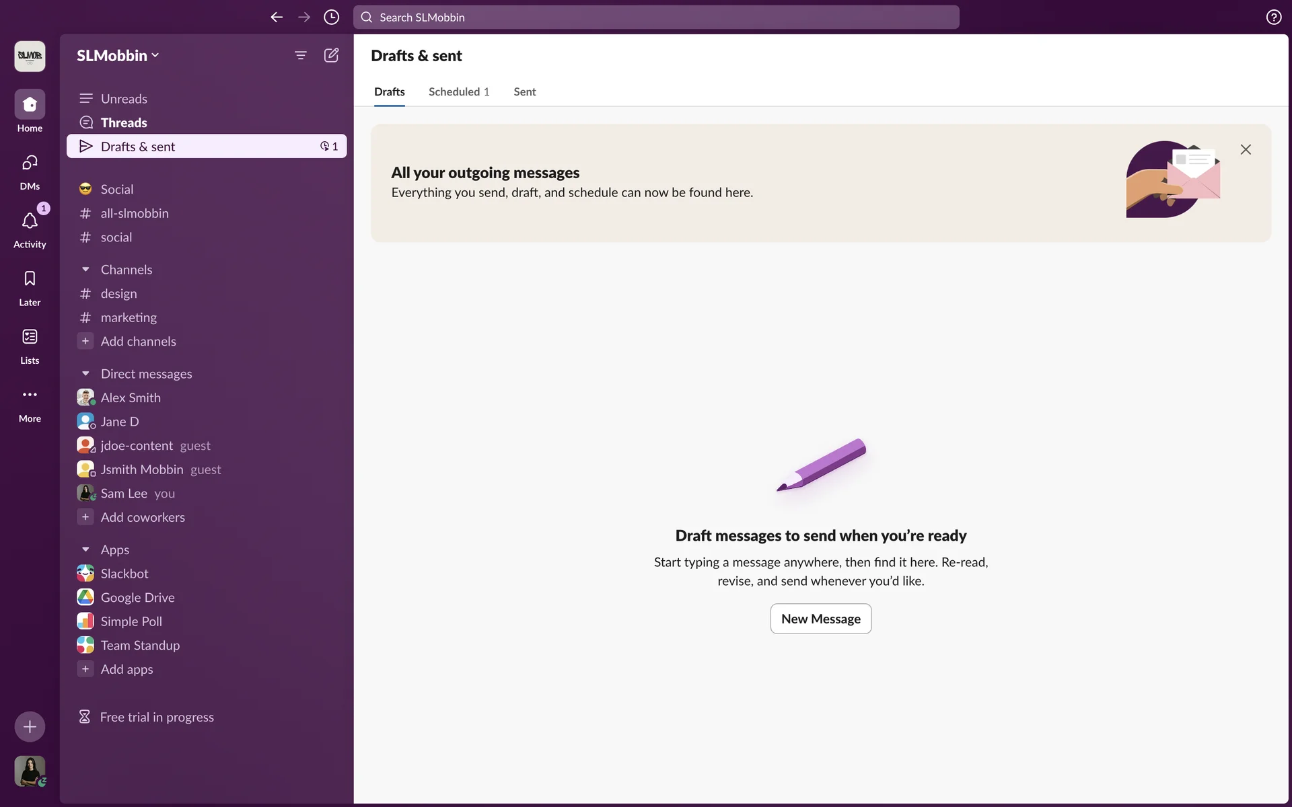Open the history clock icon
This screenshot has height=807, width=1292.
331,17
